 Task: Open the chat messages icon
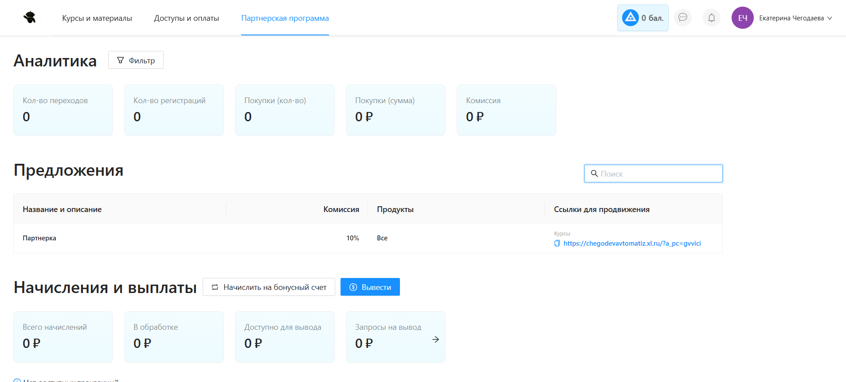click(682, 18)
